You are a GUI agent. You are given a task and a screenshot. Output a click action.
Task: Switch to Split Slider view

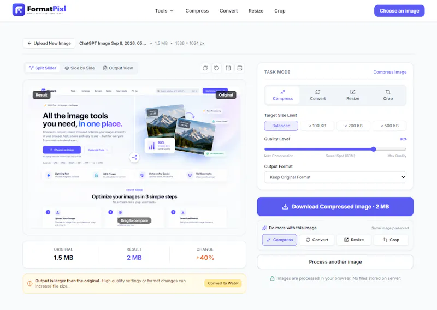43,68
